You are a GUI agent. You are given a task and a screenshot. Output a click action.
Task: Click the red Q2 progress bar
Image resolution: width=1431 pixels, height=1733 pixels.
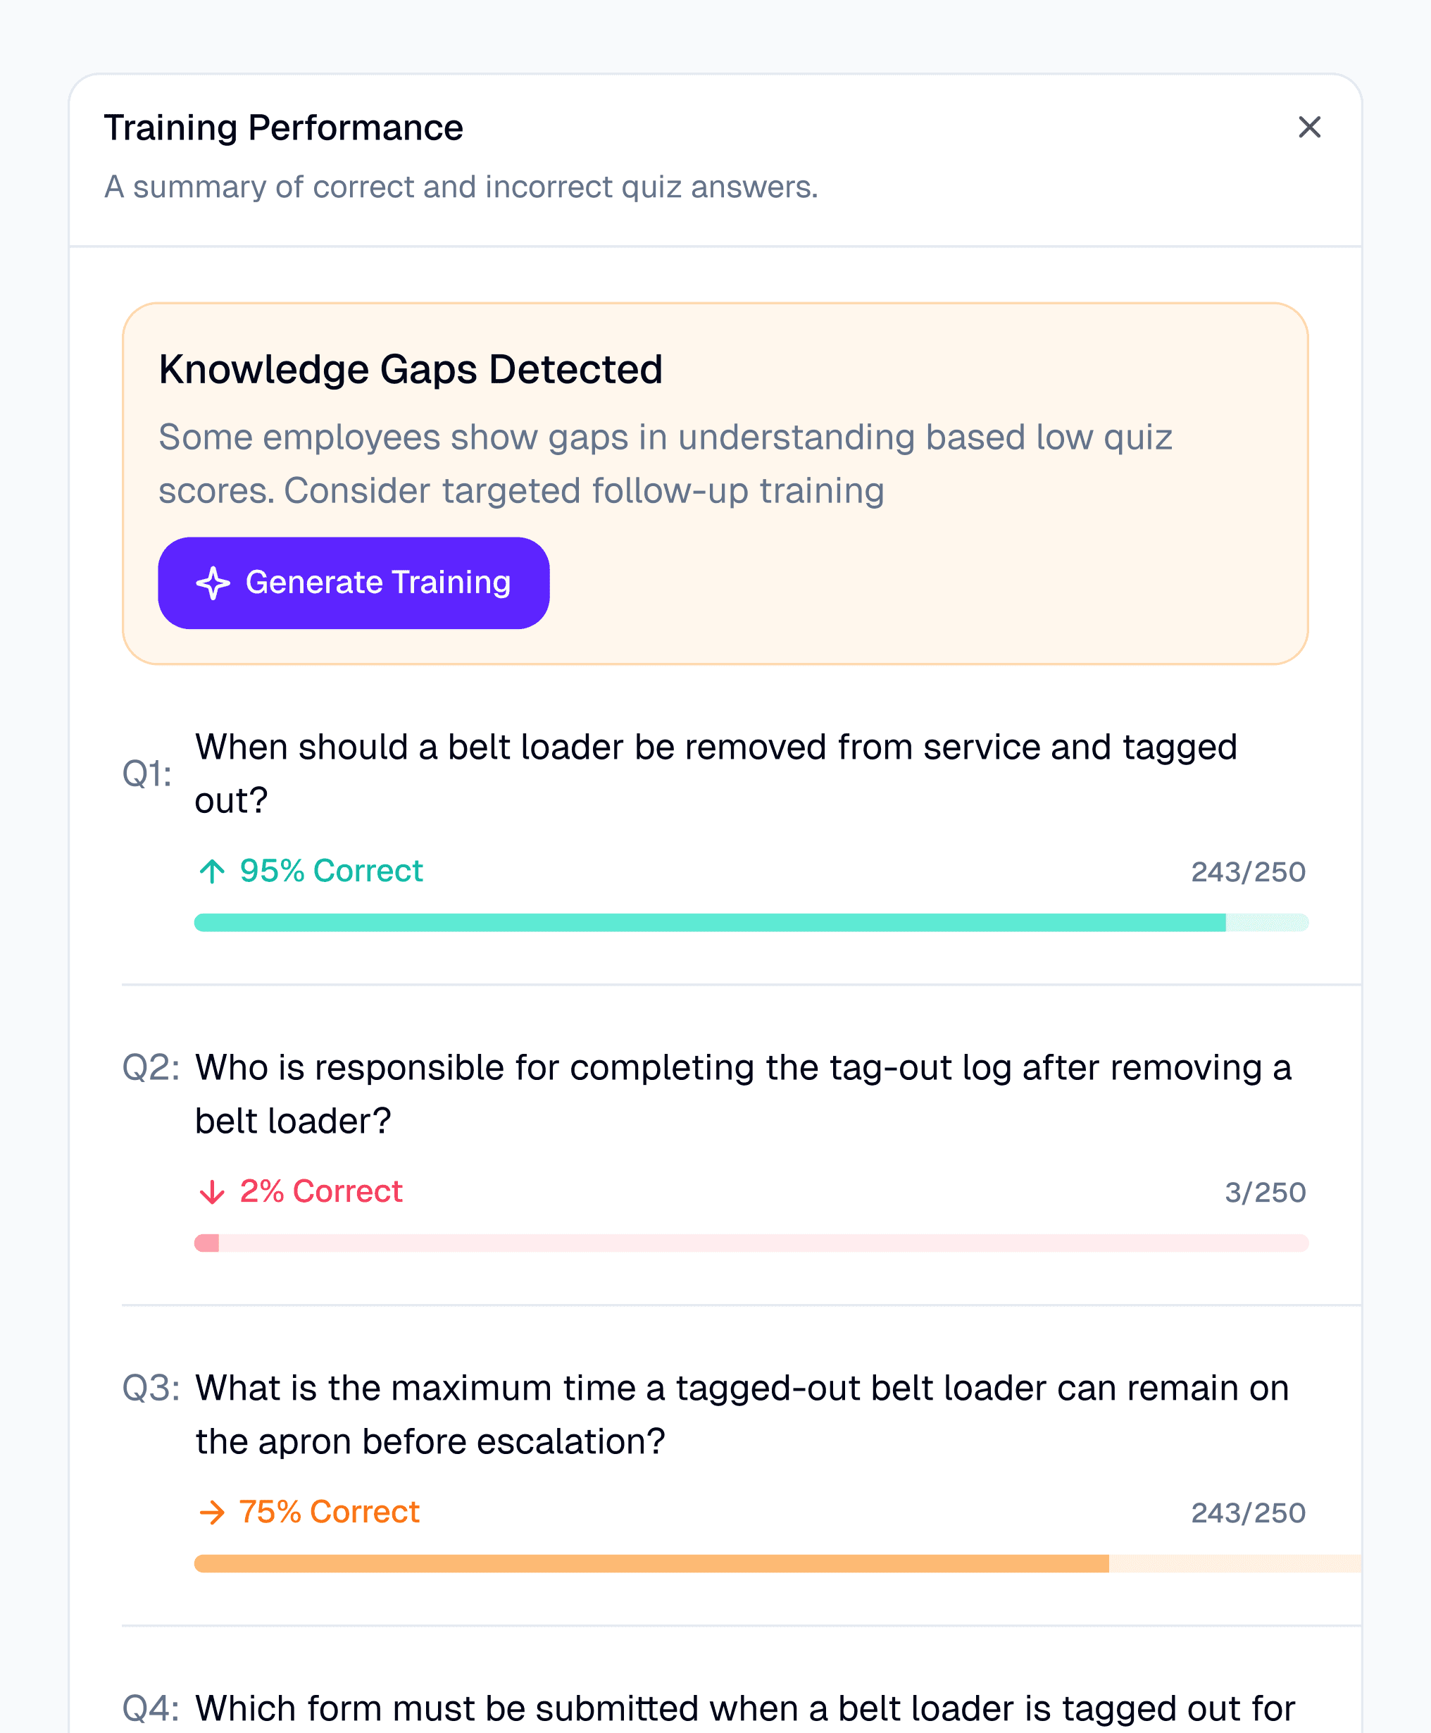click(750, 1243)
